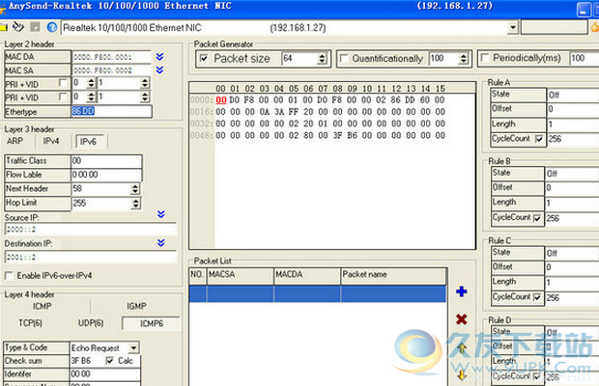Toggle Rule A CycleCount checkbox

[539, 139]
